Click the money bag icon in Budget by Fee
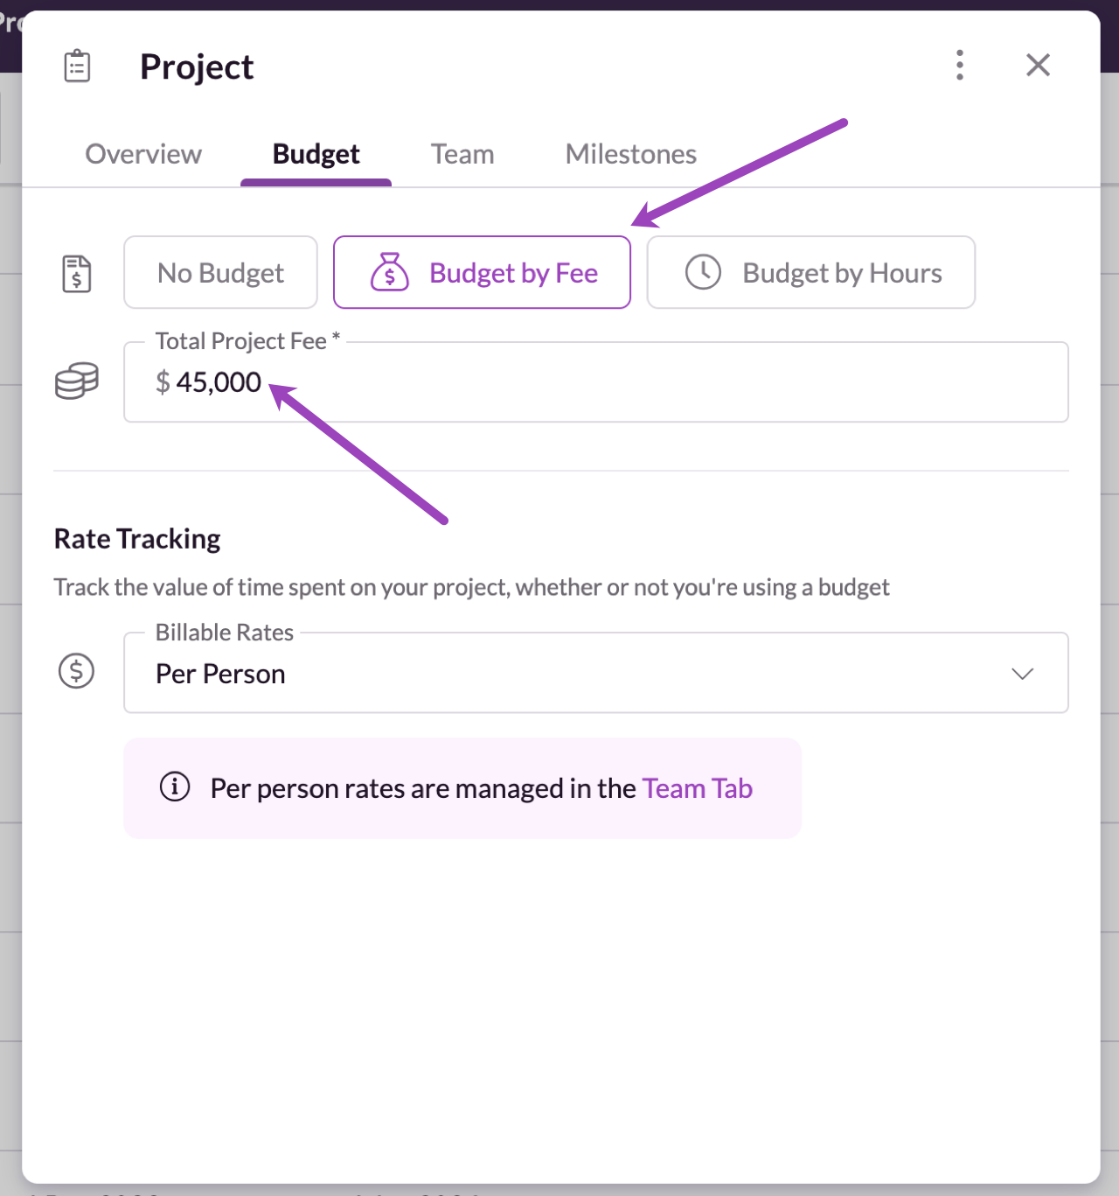Image resolution: width=1119 pixels, height=1196 pixels. (390, 272)
